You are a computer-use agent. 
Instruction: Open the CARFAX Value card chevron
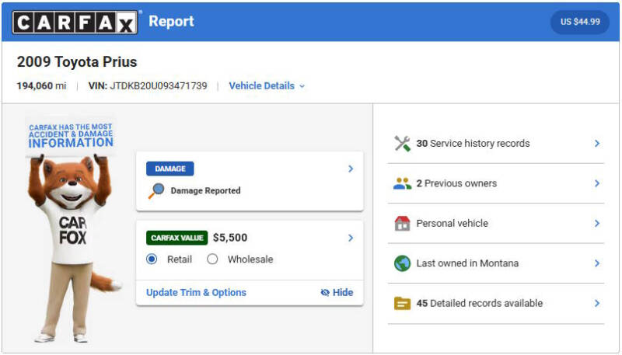351,238
